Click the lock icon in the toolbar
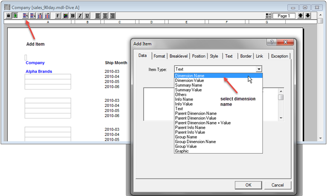Viewport: 327px width, 196px height. click(8, 16)
